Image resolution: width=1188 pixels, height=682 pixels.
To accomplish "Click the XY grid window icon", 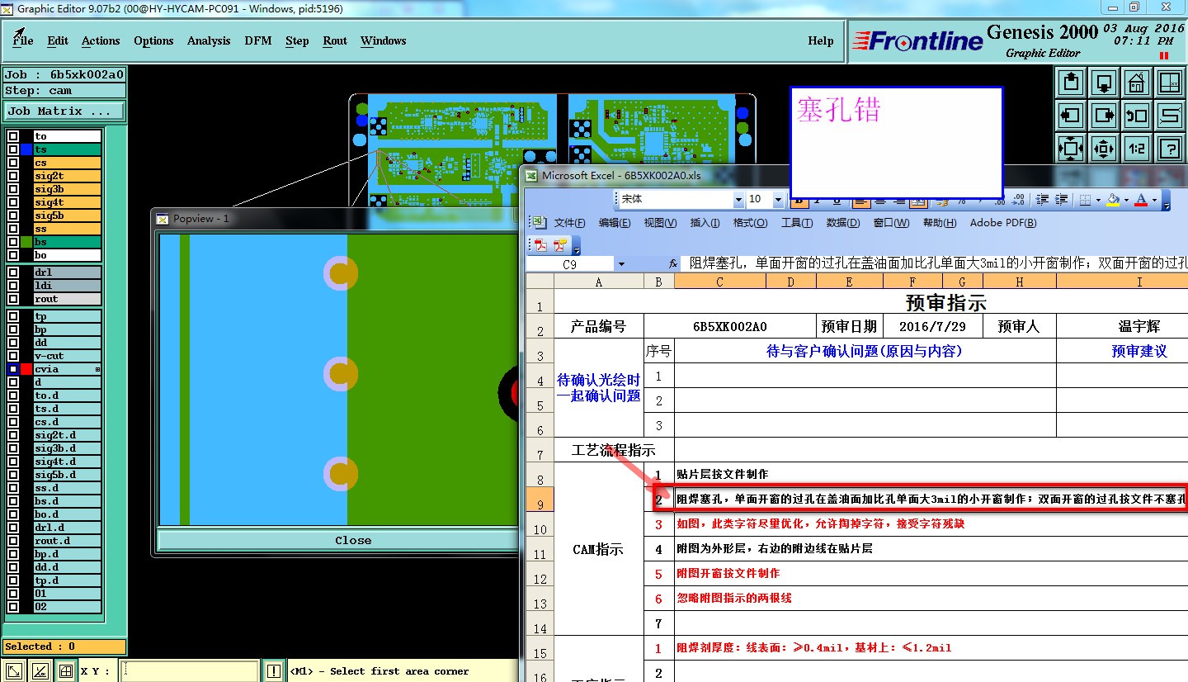I will (x=1169, y=83).
